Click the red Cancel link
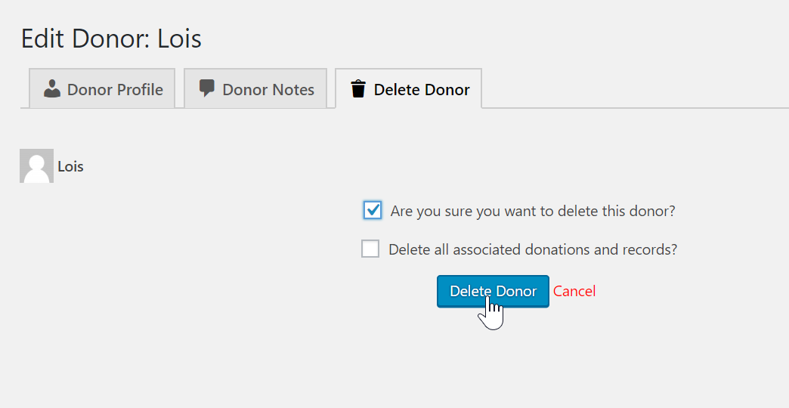This screenshot has height=408, width=789. point(574,291)
